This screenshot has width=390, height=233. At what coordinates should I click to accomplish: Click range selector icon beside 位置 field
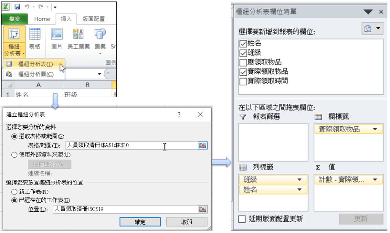coord(203,209)
